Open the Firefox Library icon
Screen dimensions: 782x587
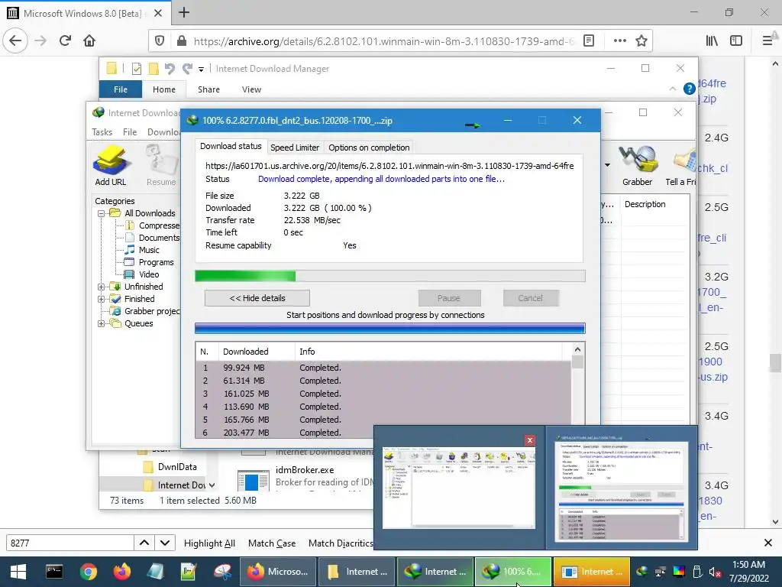(x=713, y=41)
